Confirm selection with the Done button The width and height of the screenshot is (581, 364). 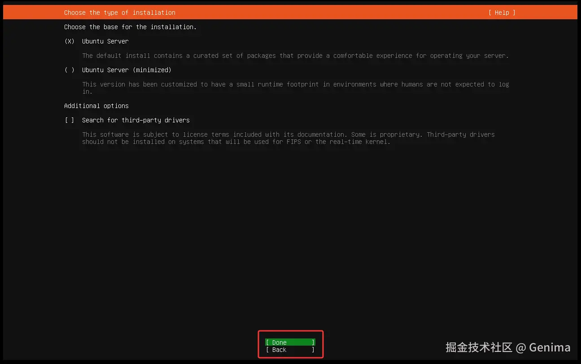coord(290,342)
